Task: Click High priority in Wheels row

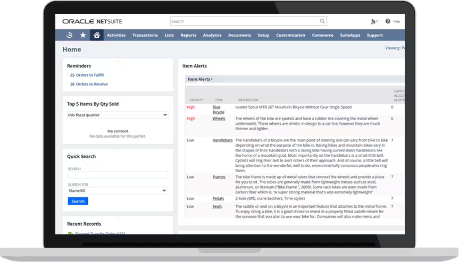Action: point(191,119)
